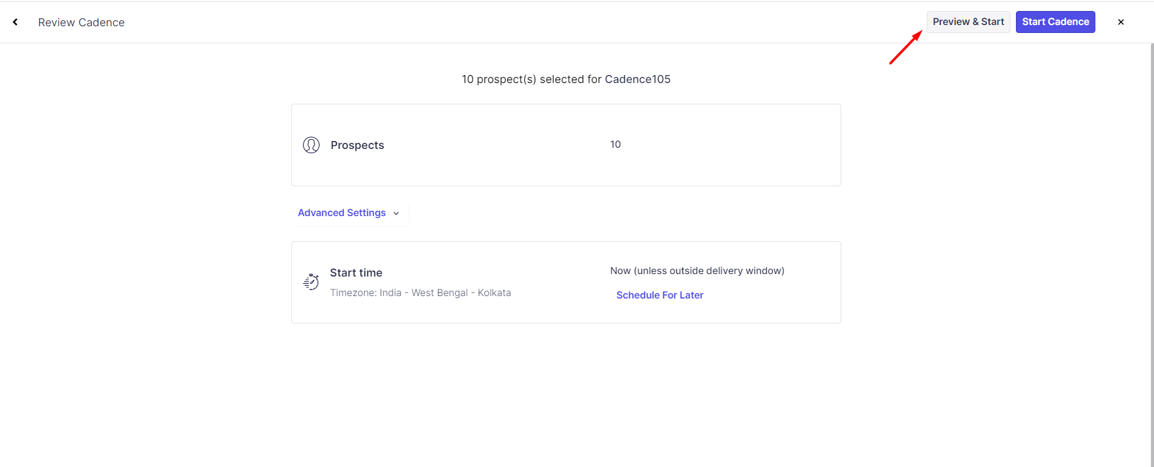Click the prospect count of 10

pos(615,145)
